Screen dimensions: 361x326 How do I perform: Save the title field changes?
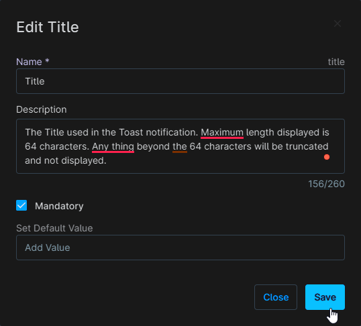[x=325, y=297]
